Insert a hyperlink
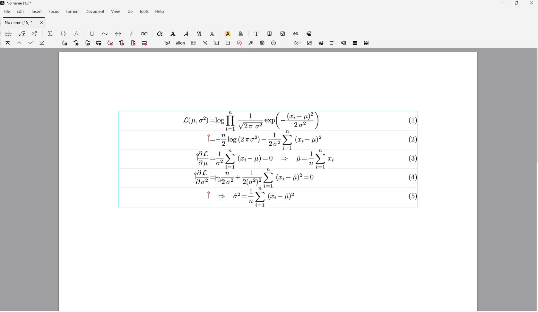 (295, 34)
